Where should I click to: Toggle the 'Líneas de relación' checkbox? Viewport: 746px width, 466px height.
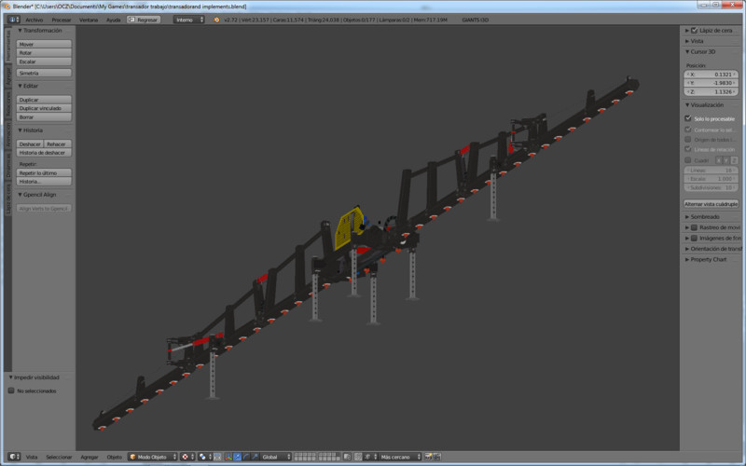click(688, 149)
